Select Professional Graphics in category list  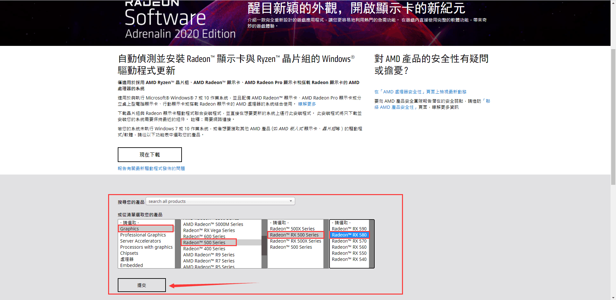[146, 235]
